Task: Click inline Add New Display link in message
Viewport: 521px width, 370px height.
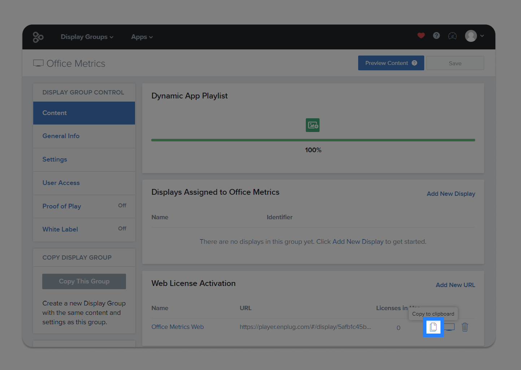Action: [x=358, y=242]
